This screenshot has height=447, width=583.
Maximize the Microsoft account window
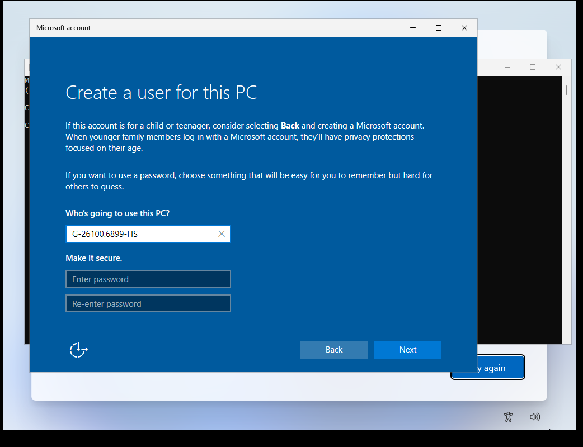438,28
